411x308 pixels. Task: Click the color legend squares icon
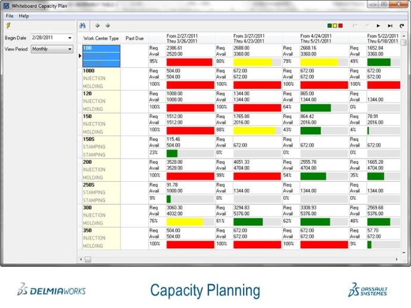pos(335,26)
